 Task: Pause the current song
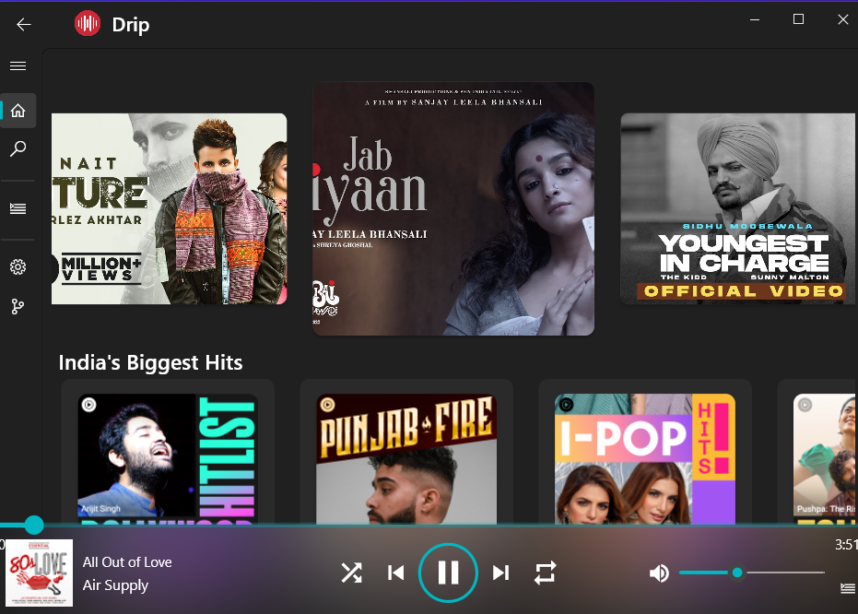pos(448,573)
